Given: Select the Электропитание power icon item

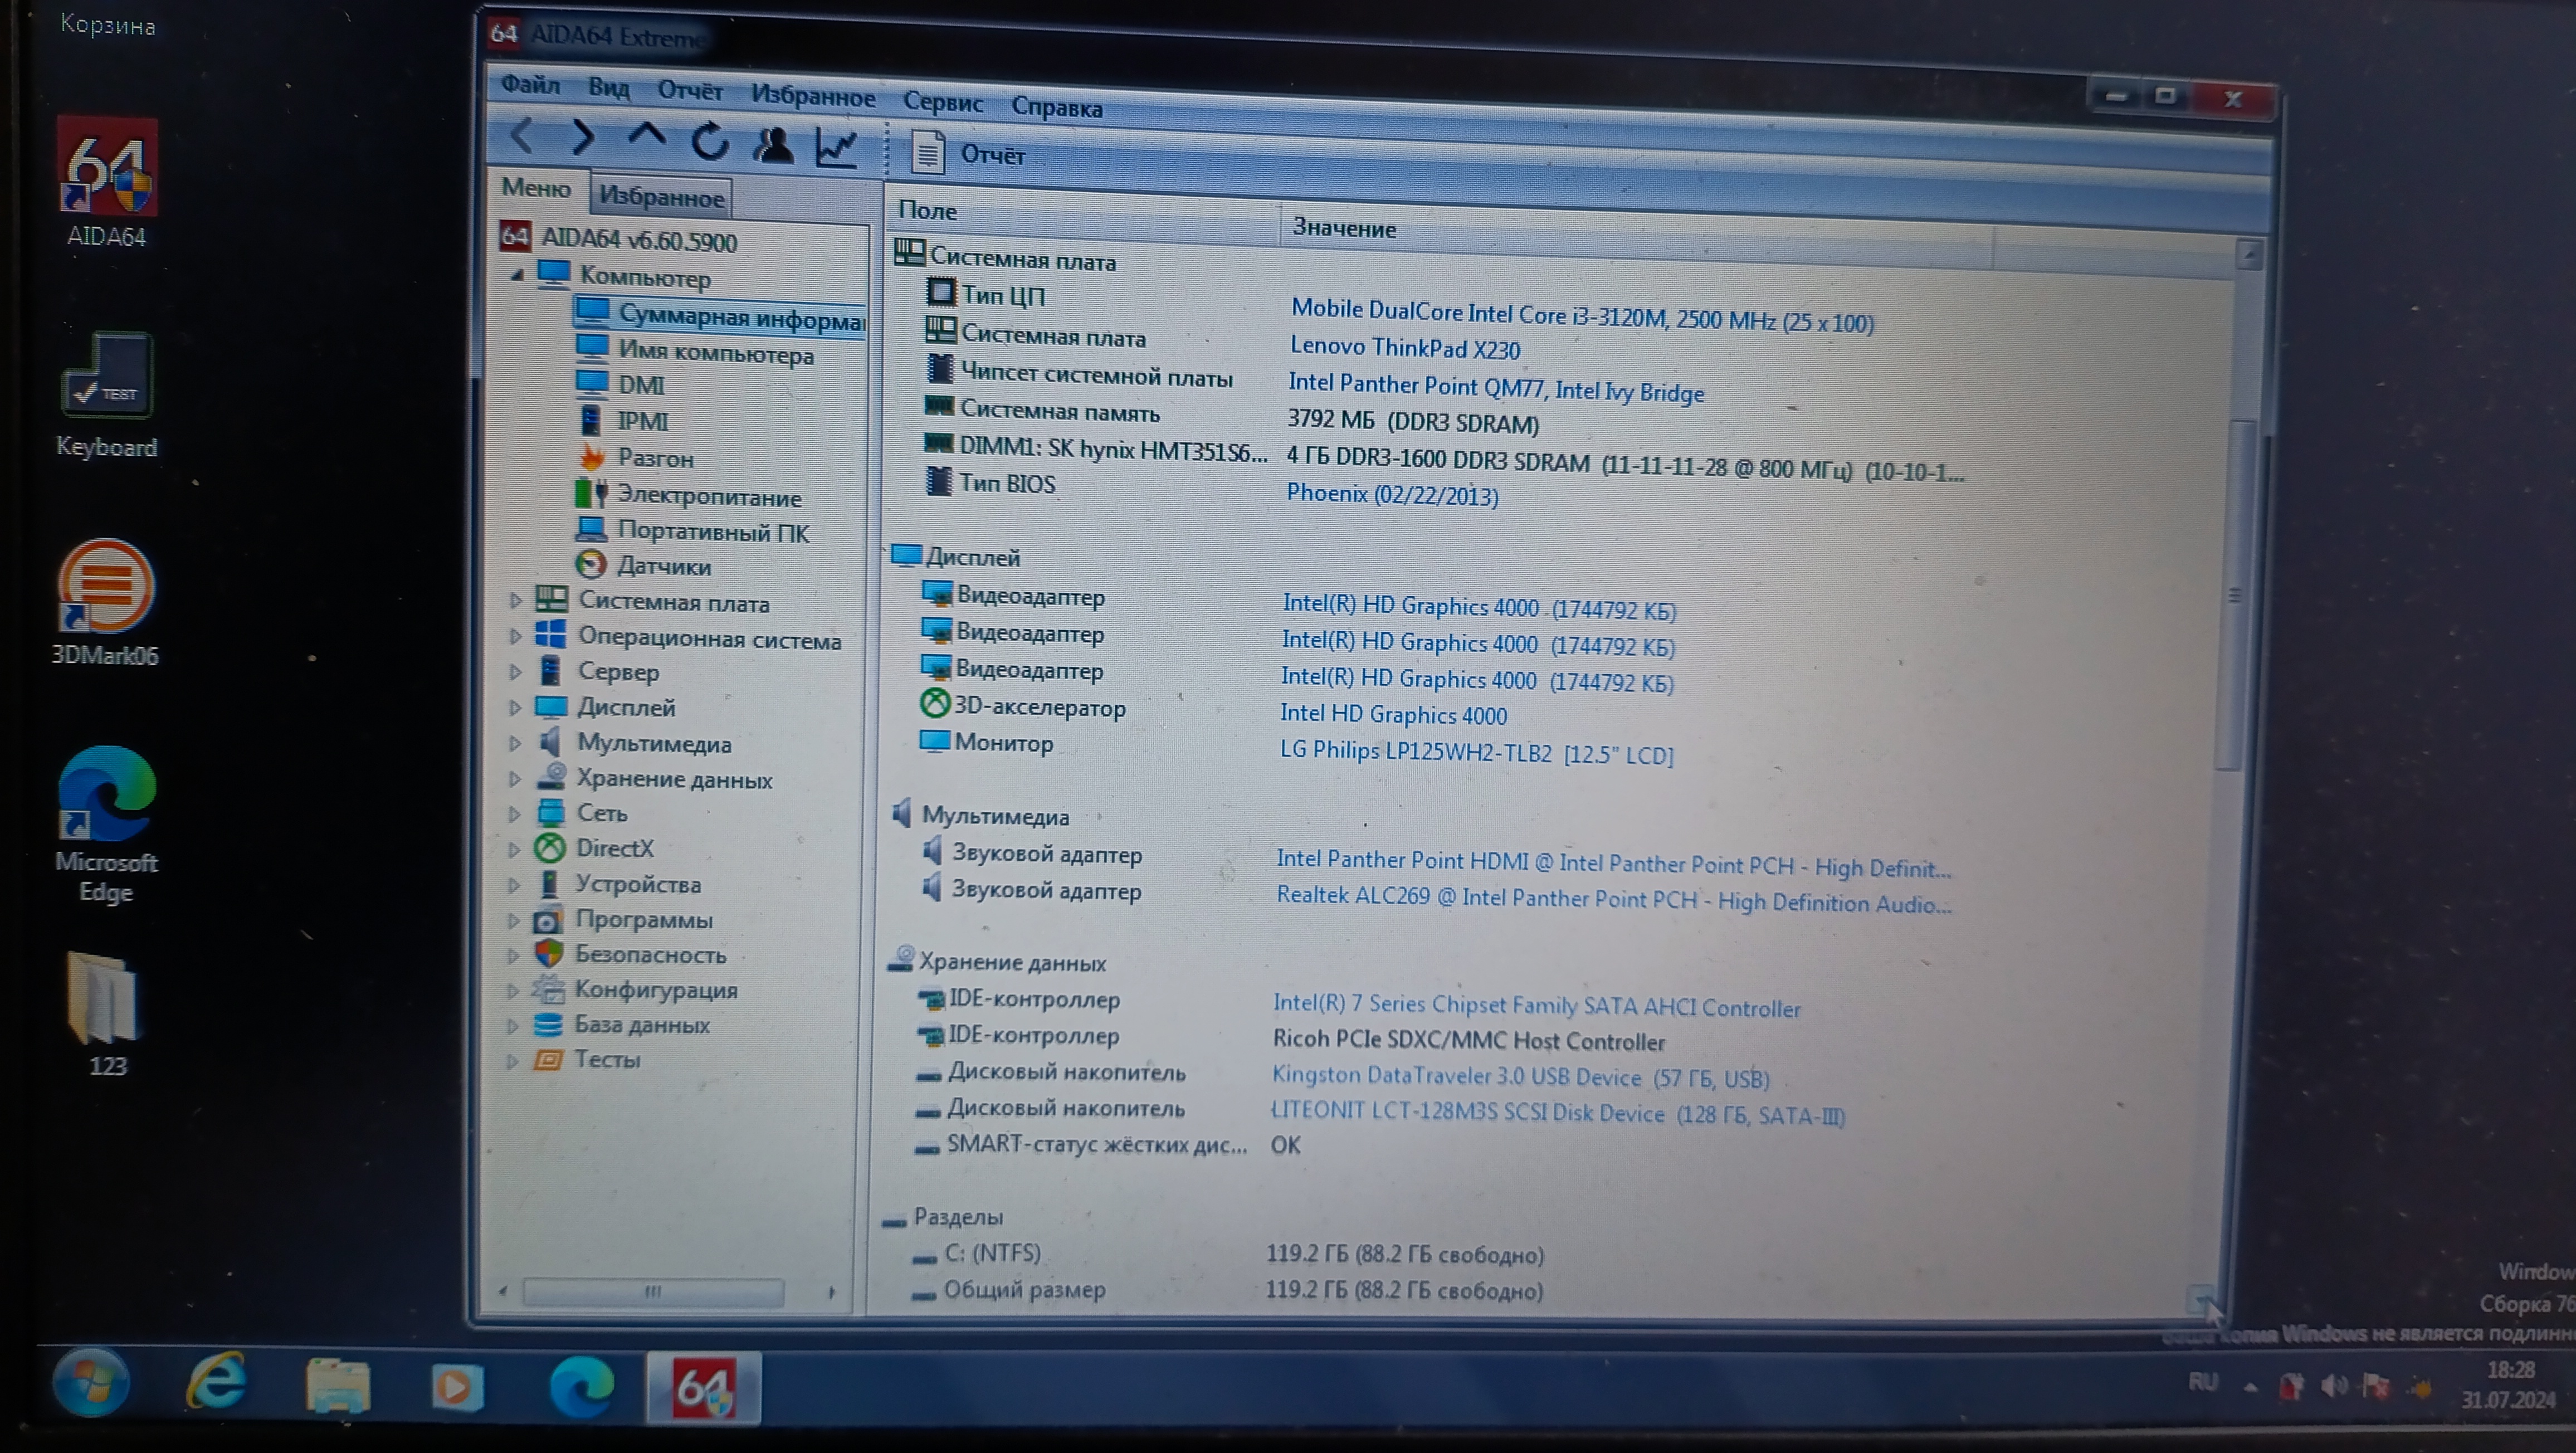Looking at the screenshot, I should coord(591,493).
